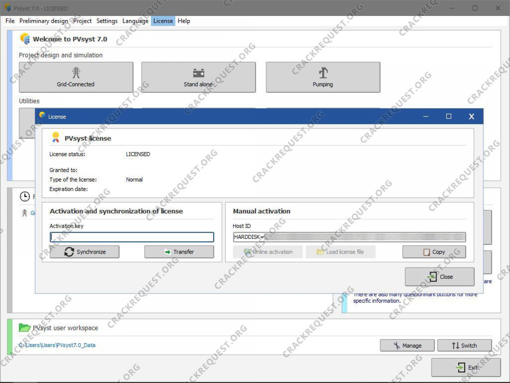Viewport: 510px width, 383px height.
Task: Open the File menu
Action: coord(10,21)
